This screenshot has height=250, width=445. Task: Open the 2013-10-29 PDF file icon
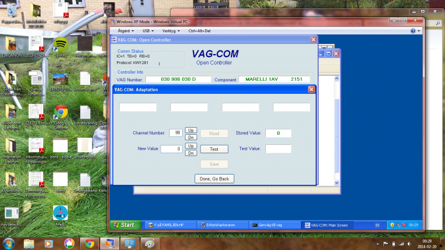tap(36, 47)
